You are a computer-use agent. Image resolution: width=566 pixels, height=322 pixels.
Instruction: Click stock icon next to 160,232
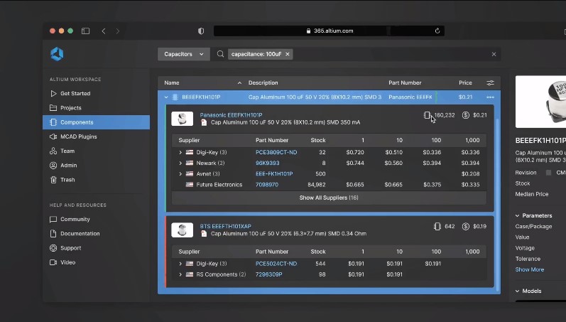(x=427, y=115)
